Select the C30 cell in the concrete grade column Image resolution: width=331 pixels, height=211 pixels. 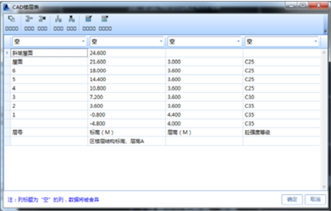[x=282, y=97]
